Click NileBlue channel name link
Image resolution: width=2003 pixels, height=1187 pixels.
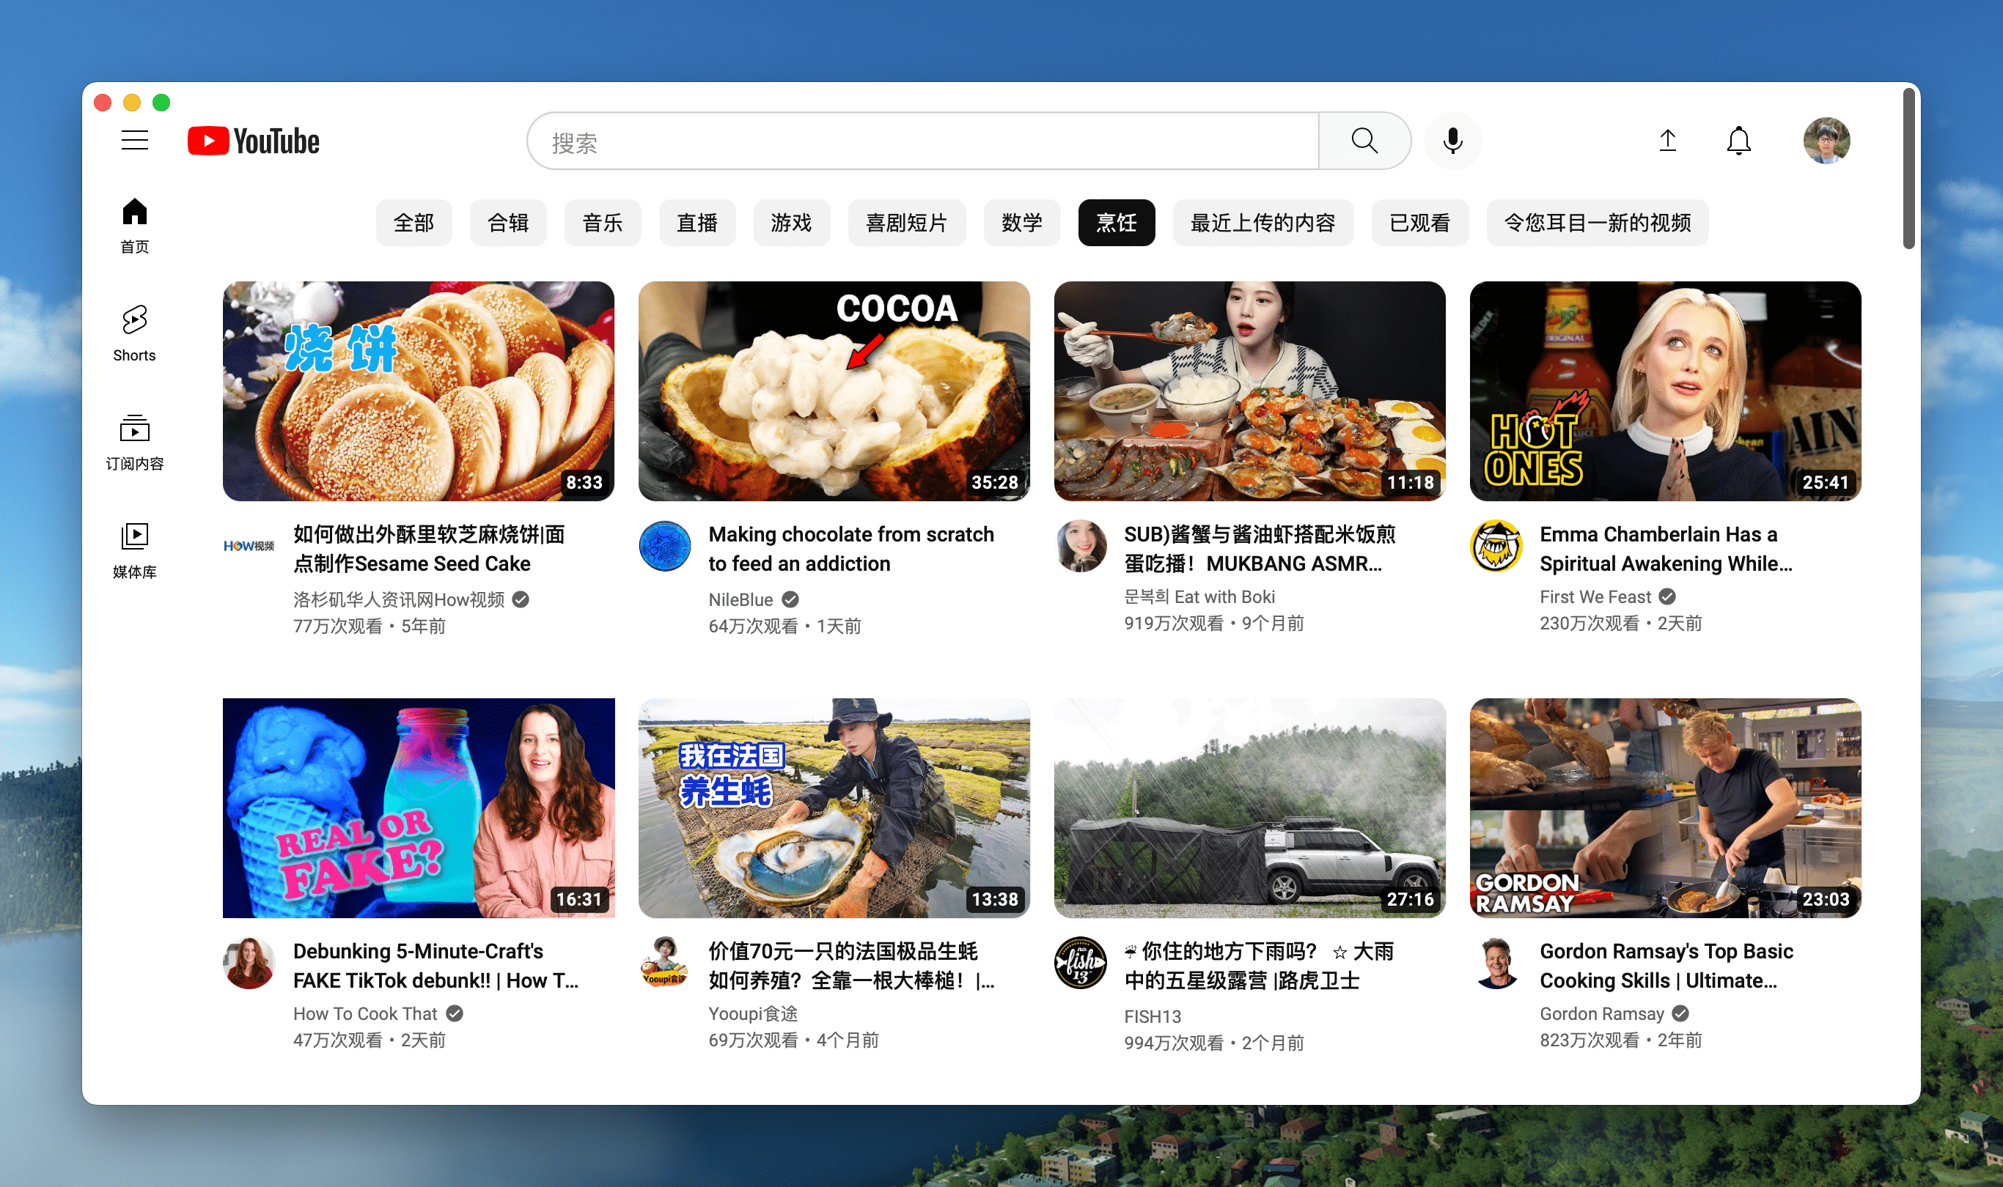[x=740, y=599]
